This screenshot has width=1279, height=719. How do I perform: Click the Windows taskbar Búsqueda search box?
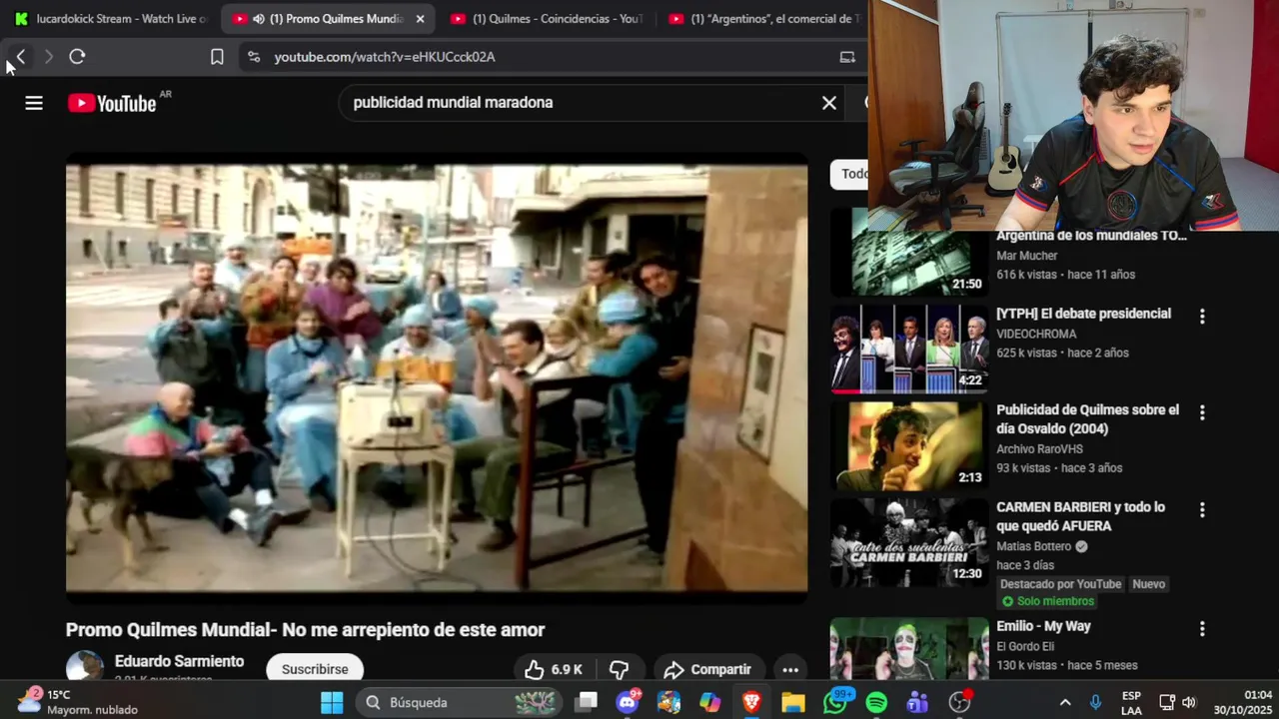click(x=458, y=702)
